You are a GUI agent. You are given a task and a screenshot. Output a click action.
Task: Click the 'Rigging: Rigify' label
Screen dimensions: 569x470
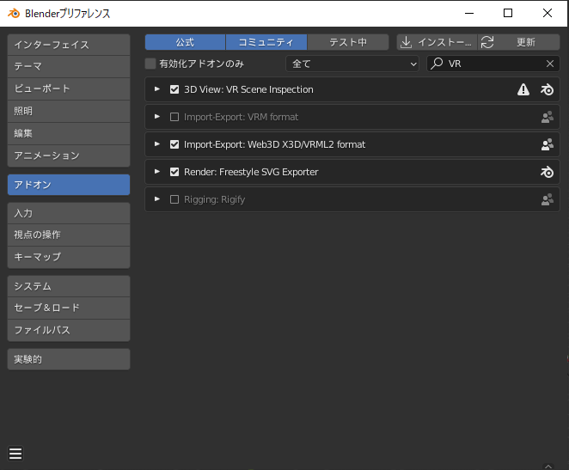215,199
